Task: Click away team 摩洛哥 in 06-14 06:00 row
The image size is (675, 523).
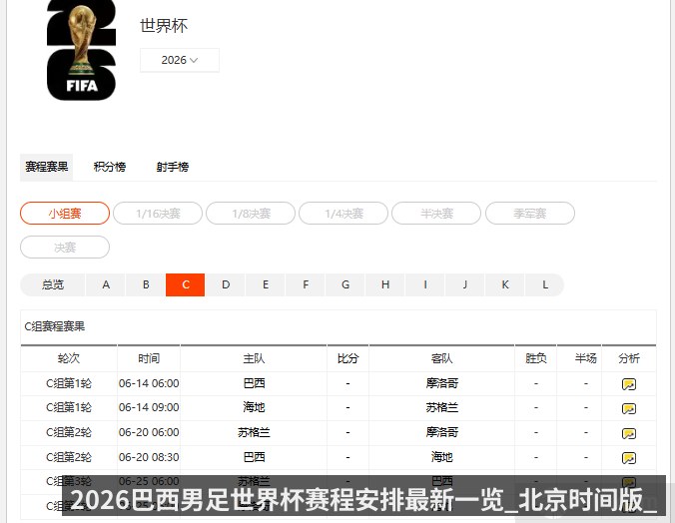Action: click(442, 383)
